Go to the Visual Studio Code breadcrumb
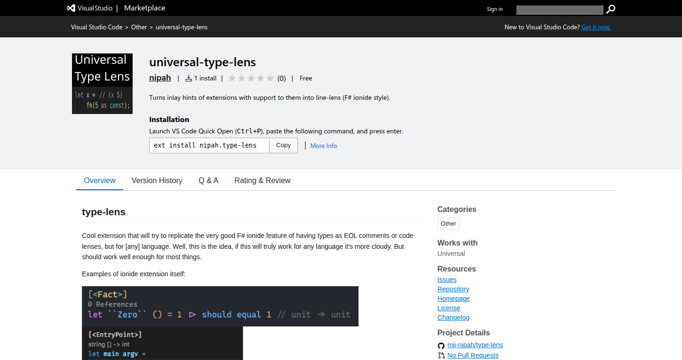 click(x=97, y=27)
